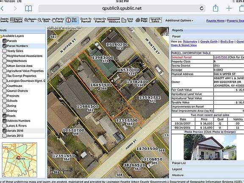Image resolution: width=244 pixels, height=183 pixels.
Task: Edit the qpublic9.qpublic.net address bar
Action: (x=122, y=8)
